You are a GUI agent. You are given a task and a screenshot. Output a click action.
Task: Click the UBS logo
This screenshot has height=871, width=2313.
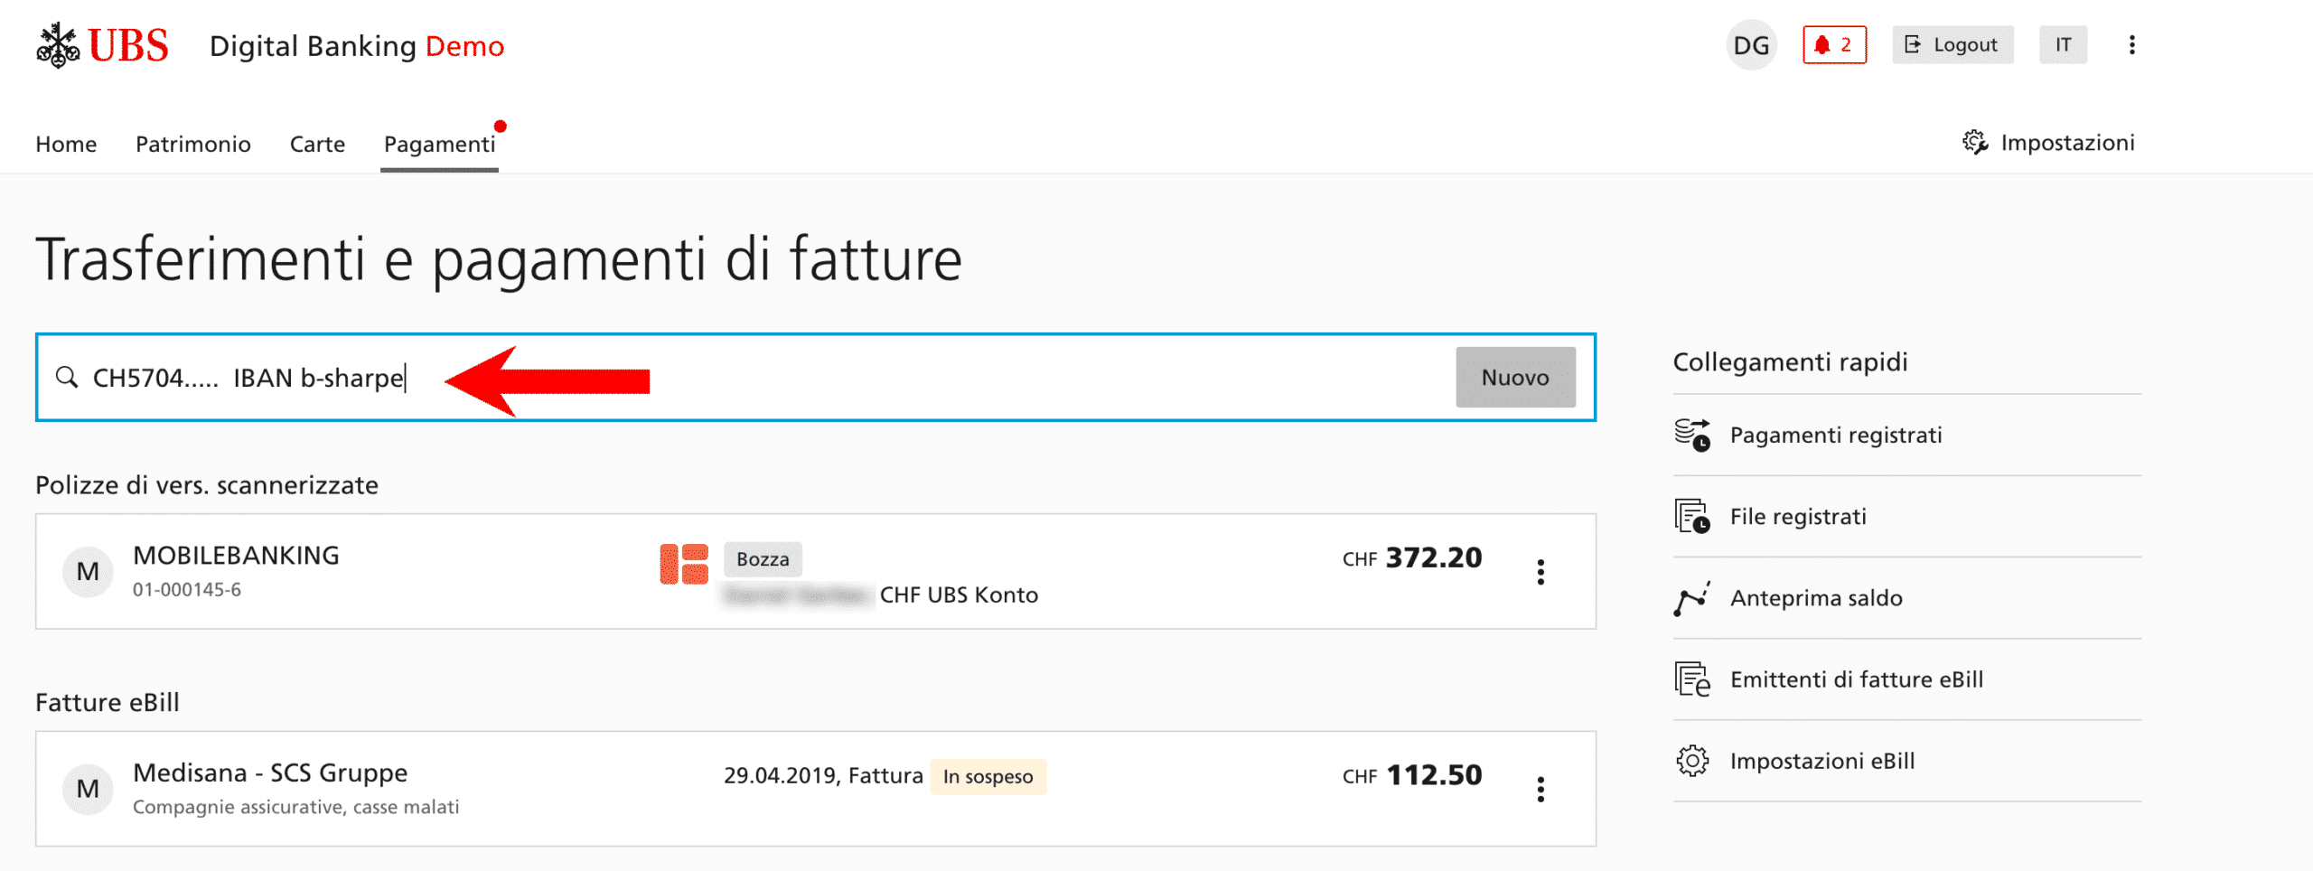[x=102, y=45]
